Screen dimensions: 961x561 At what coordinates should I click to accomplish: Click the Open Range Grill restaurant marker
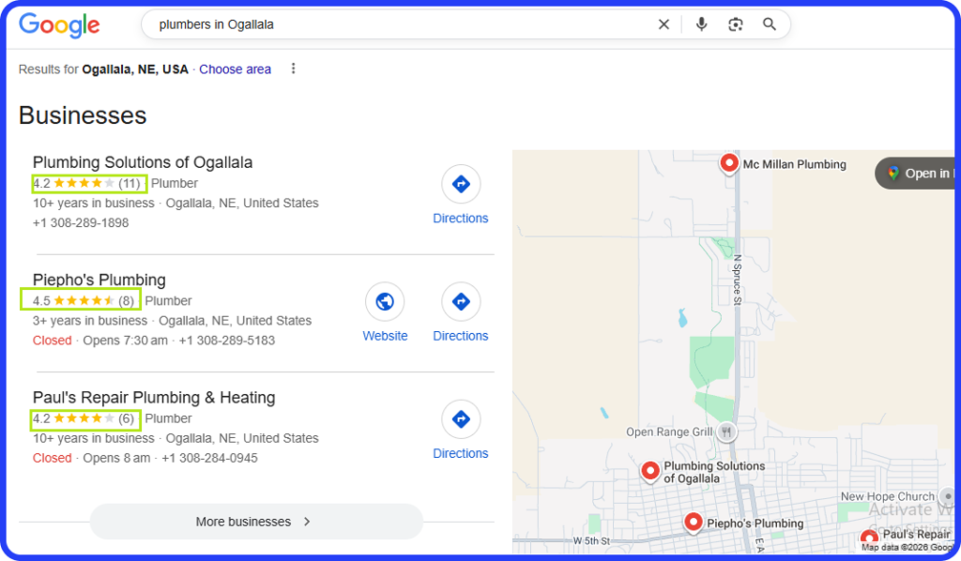coord(726,432)
